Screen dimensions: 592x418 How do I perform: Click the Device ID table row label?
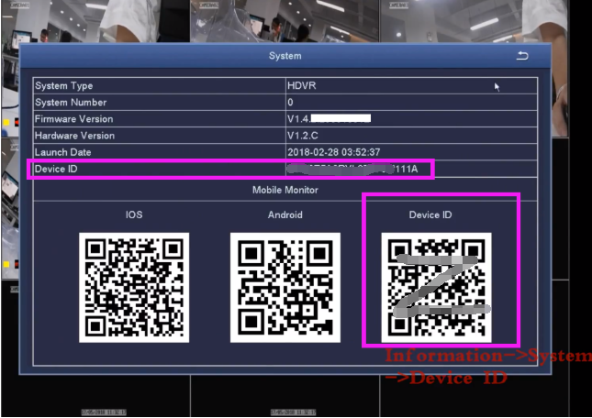click(56, 169)
